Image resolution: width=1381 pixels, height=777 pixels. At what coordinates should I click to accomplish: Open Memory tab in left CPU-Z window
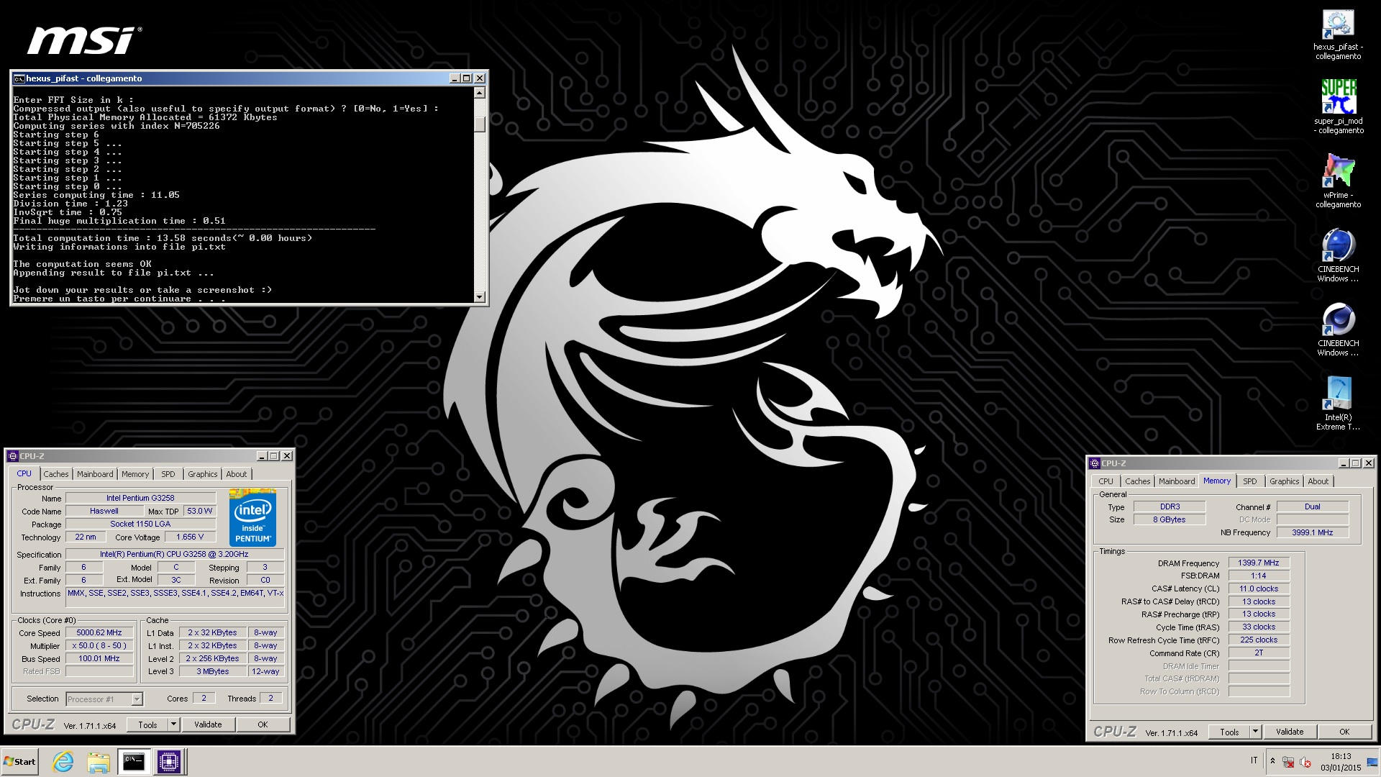[x=135, y=474]
